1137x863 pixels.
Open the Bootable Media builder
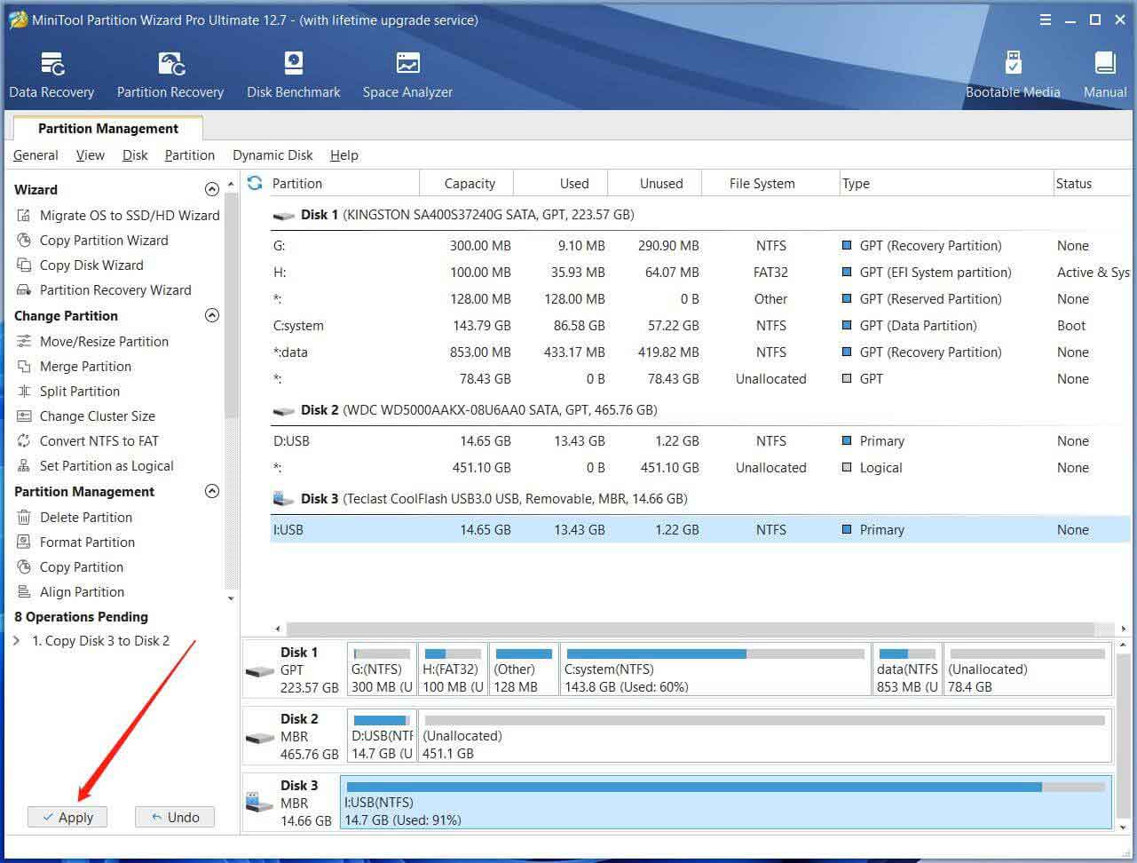[x=1013, y=75]
